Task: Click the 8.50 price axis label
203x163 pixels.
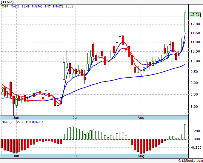Action: coord(194,95)
